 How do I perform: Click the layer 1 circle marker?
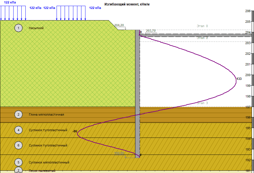[x=18, y=28]
